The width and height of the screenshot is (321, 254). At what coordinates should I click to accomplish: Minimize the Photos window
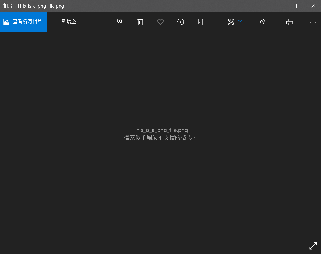[x=276, y=6]
